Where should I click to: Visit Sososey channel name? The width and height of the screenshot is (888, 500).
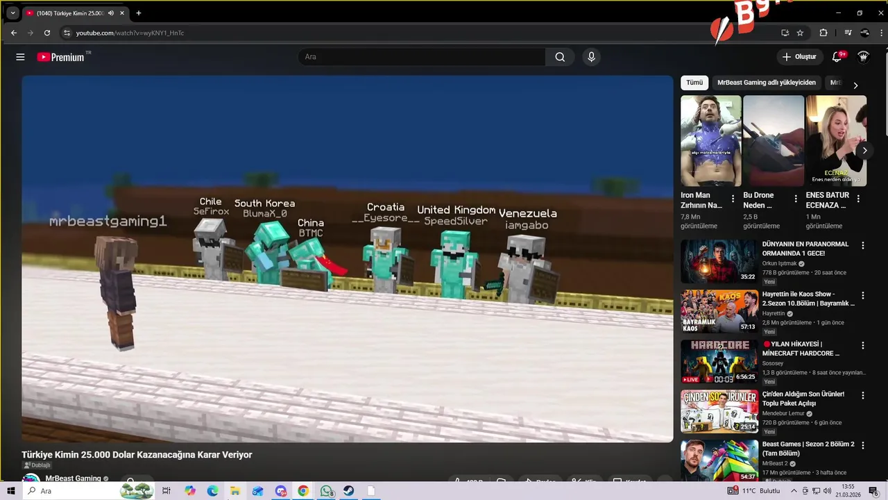pos(773,364)
